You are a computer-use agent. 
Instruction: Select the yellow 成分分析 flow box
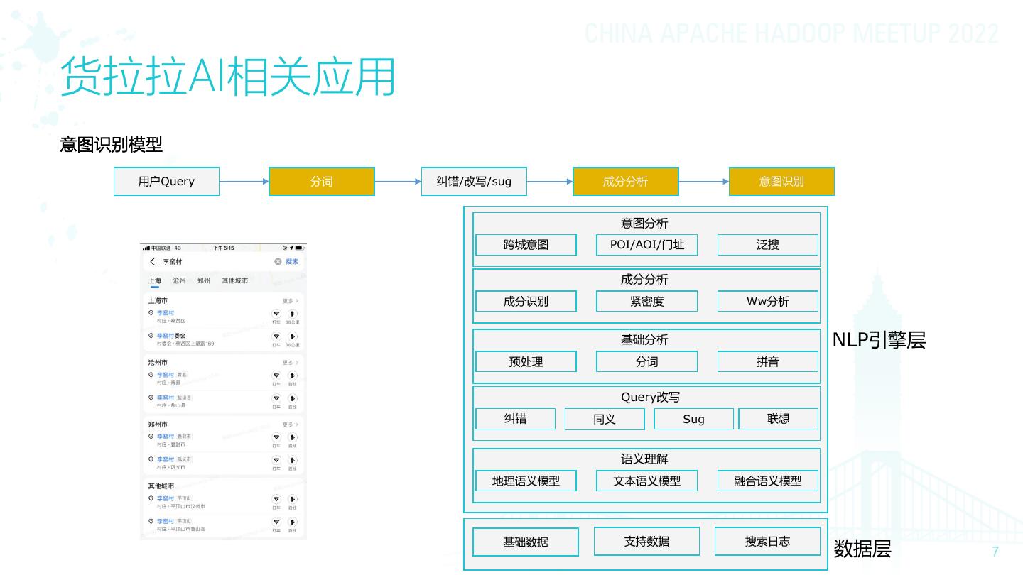tap(625, 181)
